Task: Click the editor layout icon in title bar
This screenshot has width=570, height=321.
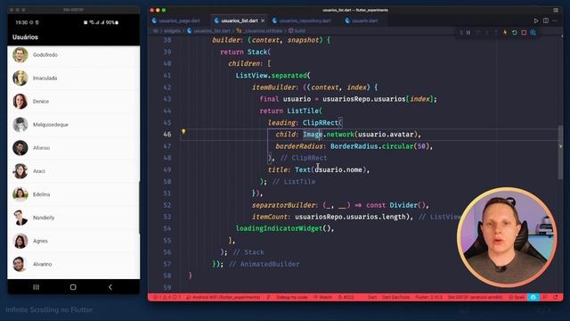Action: coord(556,10)
